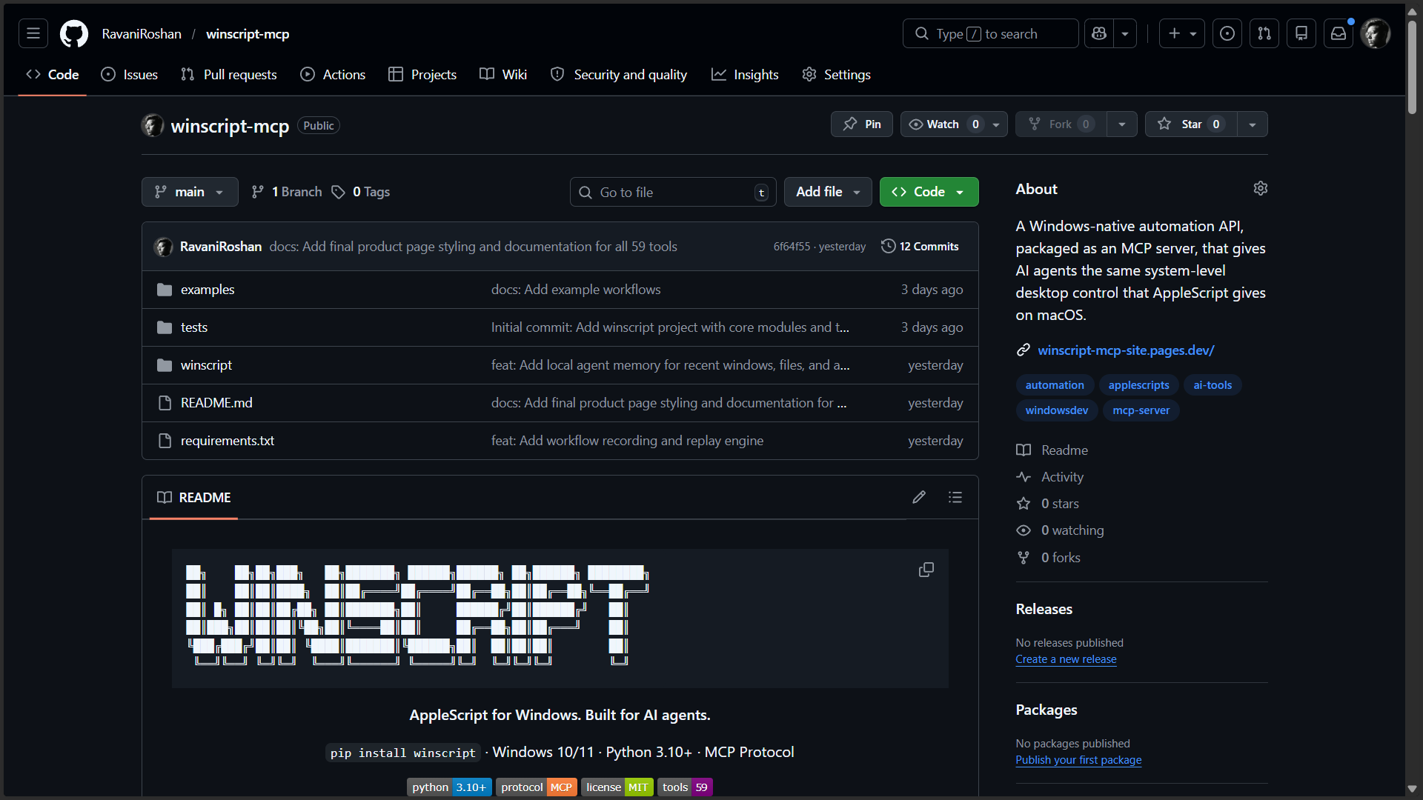Open notifications inbox icon
Viewport: 1423px width, 800px height.
coord(1339,34)
